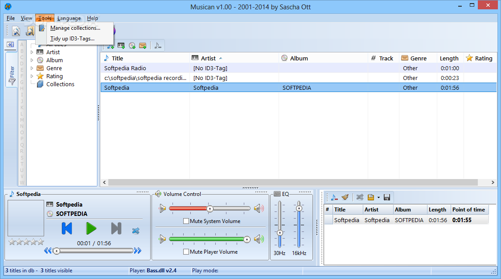Image resolution: width=501 pixels, height=279 pixels.
Task: Open the View menu
Action: pos(26,18)
